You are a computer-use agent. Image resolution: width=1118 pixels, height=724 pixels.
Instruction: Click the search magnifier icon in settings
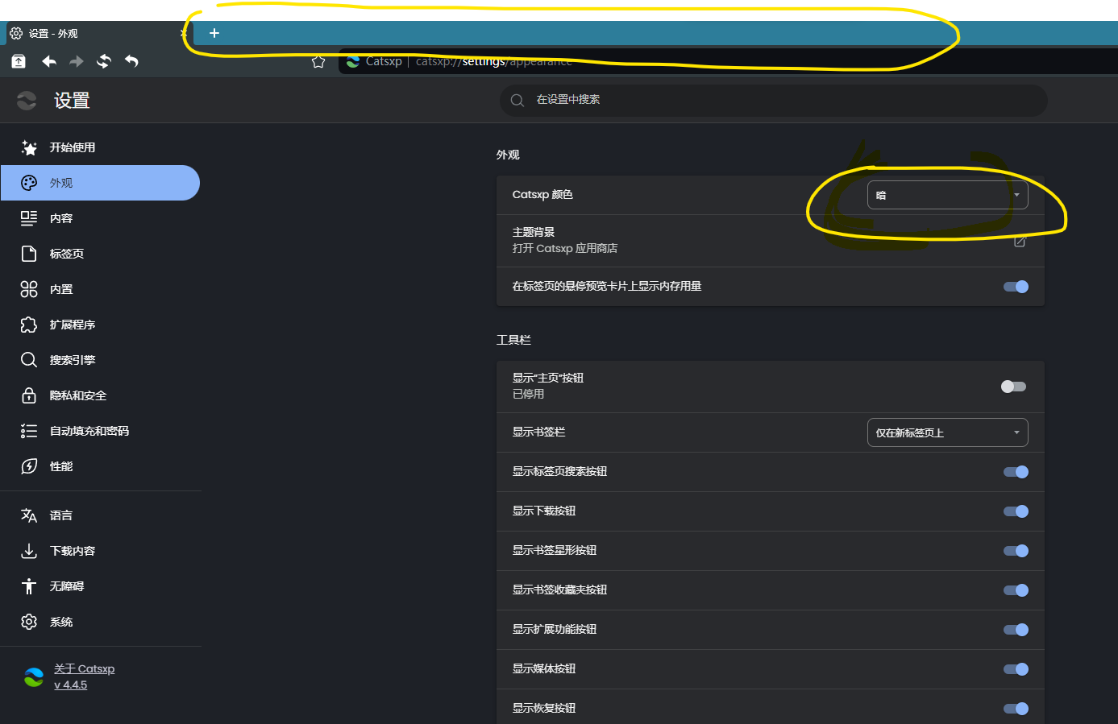tap(517, 101)
